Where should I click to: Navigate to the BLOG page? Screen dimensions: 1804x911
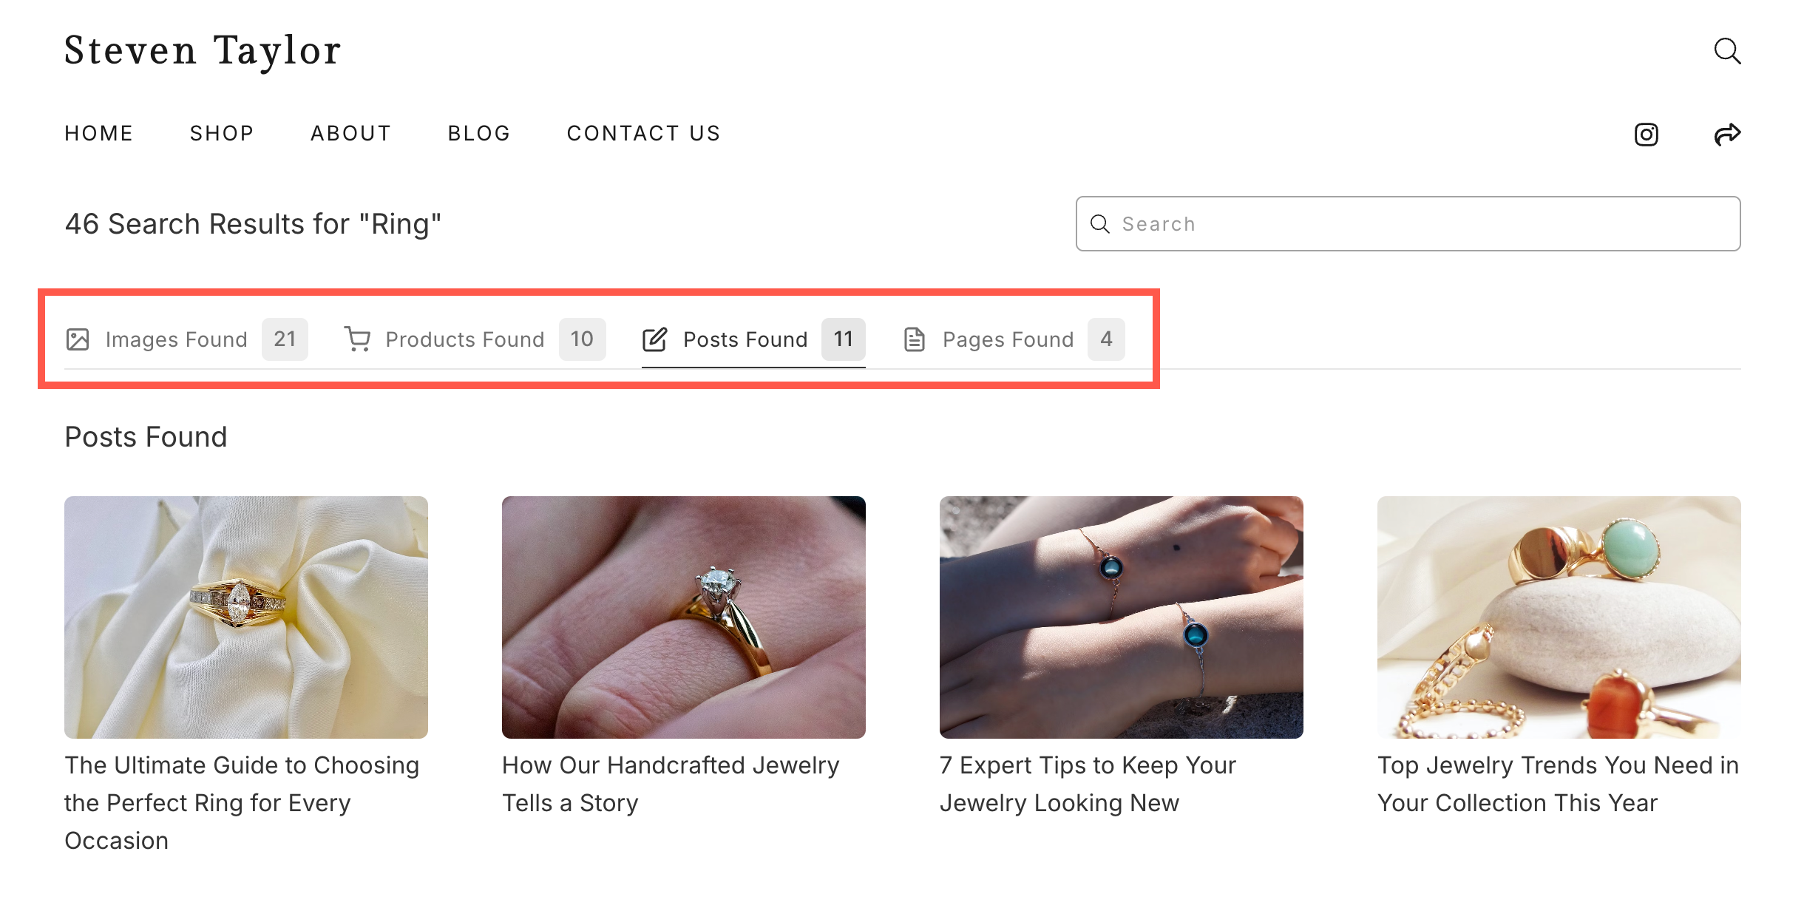(479, 133)
